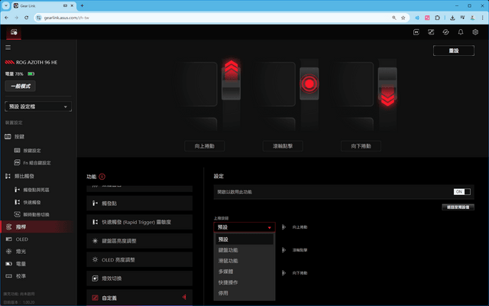489x306 pixels.
Task: Open the device home icon tab at top left
Action: 14,32
